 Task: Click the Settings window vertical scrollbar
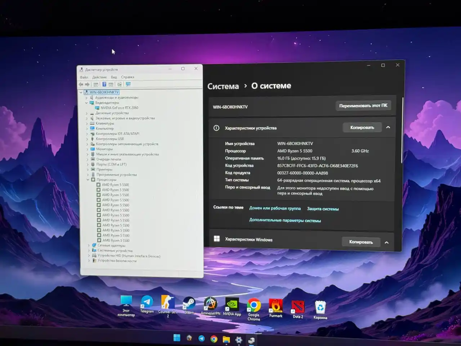402,130
